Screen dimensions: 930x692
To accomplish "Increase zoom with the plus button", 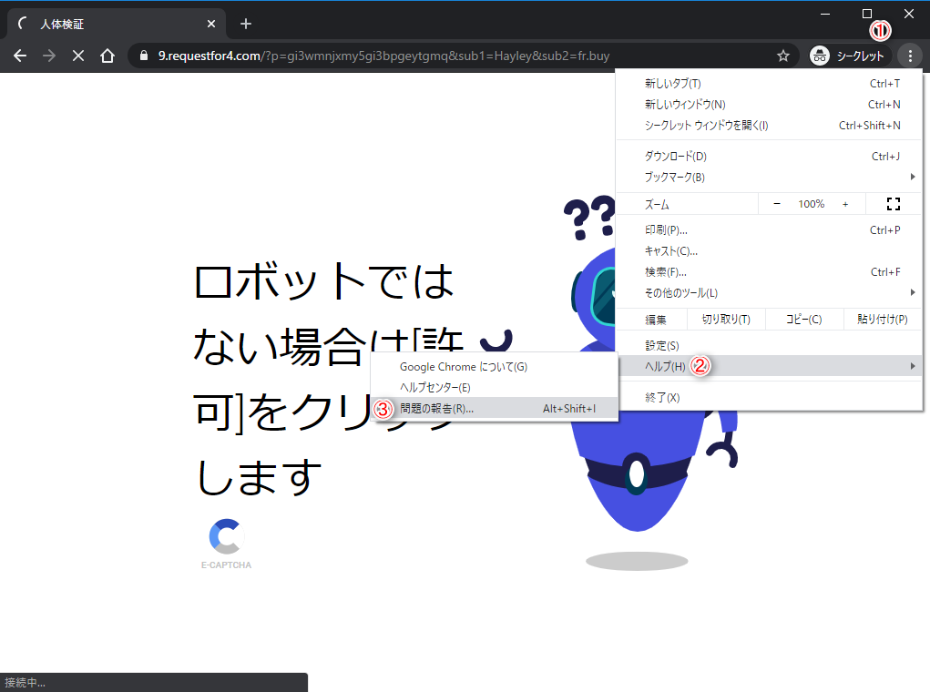I will click(x=845, y=204).
